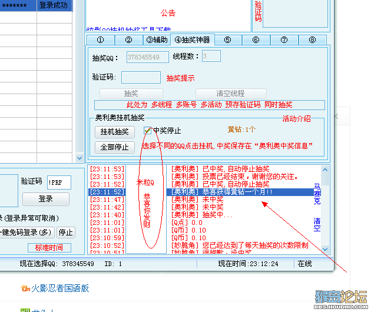371x312 pixels.
Task: Click the 抽奖提示 label
Action: (x=181, y=78)
